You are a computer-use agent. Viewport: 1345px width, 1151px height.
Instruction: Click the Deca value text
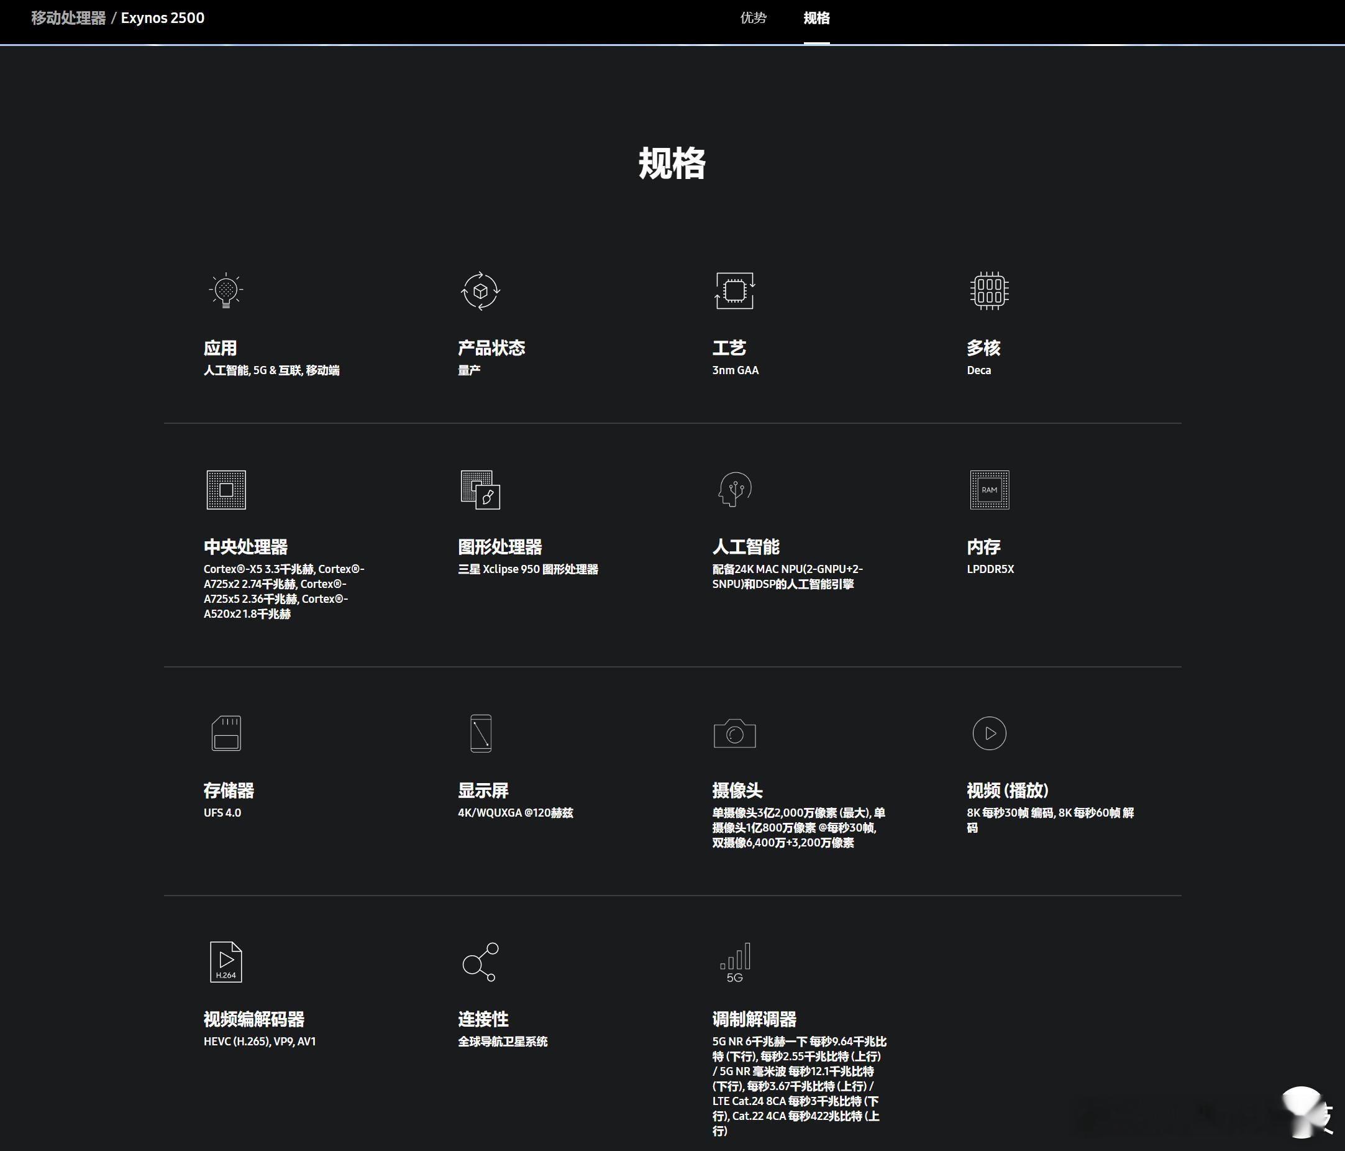pyautogui.click(x=979, y=370)
